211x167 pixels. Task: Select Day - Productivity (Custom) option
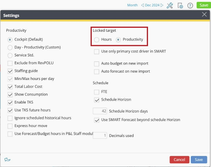(10, 47)
